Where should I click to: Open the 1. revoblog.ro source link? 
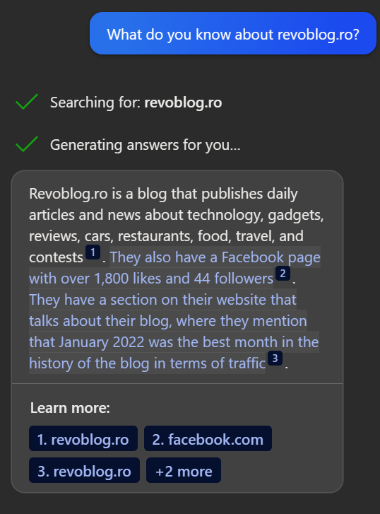[83, 438]
